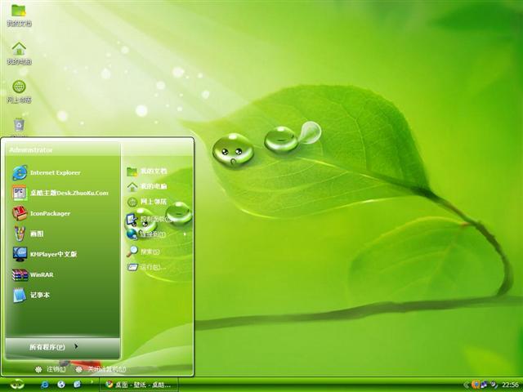Click the 关闭计算机 shut down button
The image size is (523, 392).
point(101,369)
